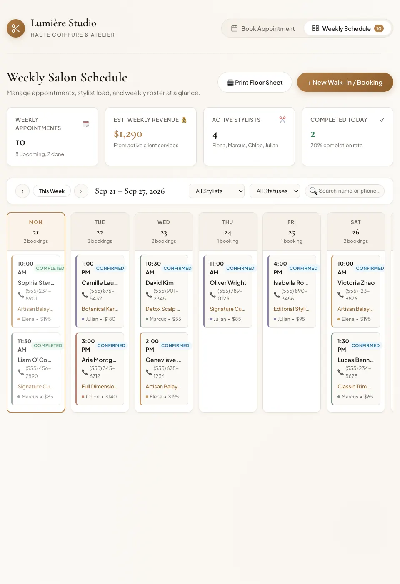Go to previous week using left chevron

[22, 191]
